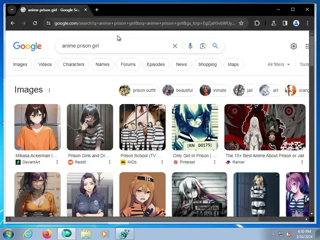Viewport: 320px width, 240px height.
Task: Open media player from taskbar
Action: (105, 234)
